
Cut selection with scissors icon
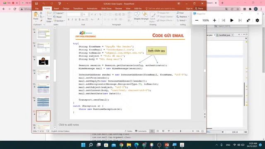click(x=41, y=13)
